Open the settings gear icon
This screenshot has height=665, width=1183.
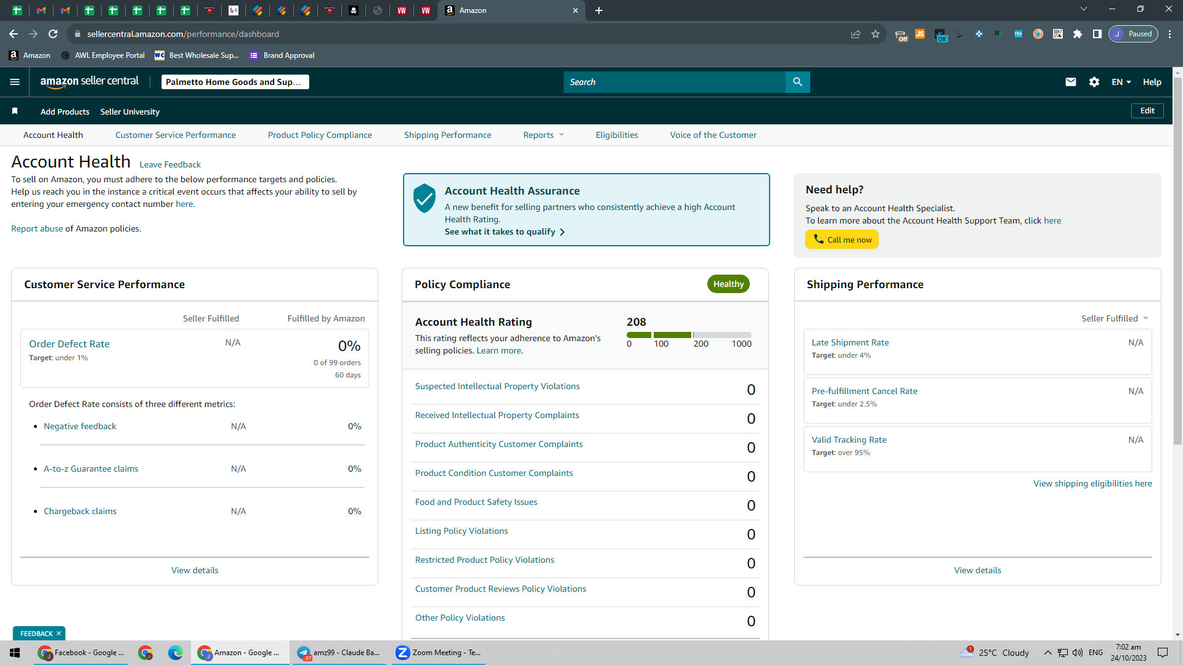(1094, 82)
